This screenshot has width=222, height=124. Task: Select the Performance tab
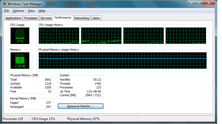pyautogui.click(x=63, y=18)
